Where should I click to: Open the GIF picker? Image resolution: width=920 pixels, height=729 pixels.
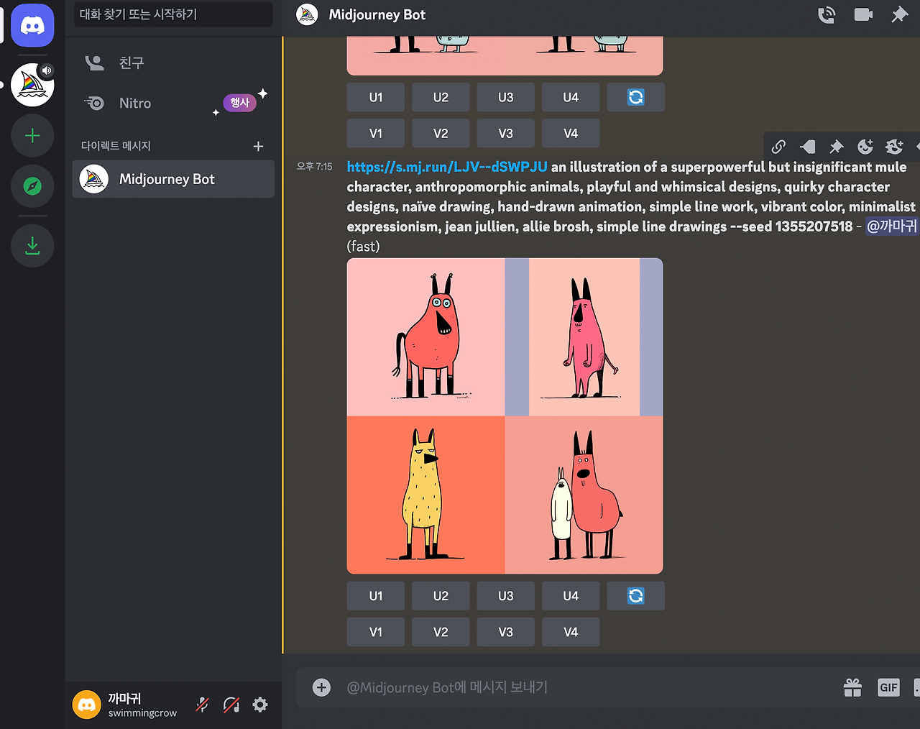pyautogui.click(x=889, y=687)
